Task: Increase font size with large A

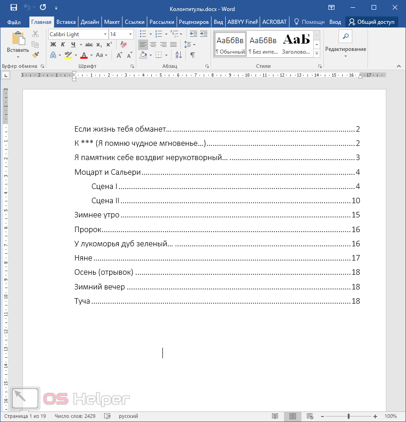Action: click(x=119, y=55)
